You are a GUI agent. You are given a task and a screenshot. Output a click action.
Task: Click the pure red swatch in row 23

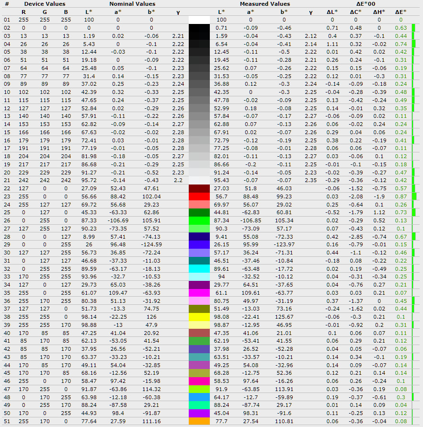(x=199, y=196)
